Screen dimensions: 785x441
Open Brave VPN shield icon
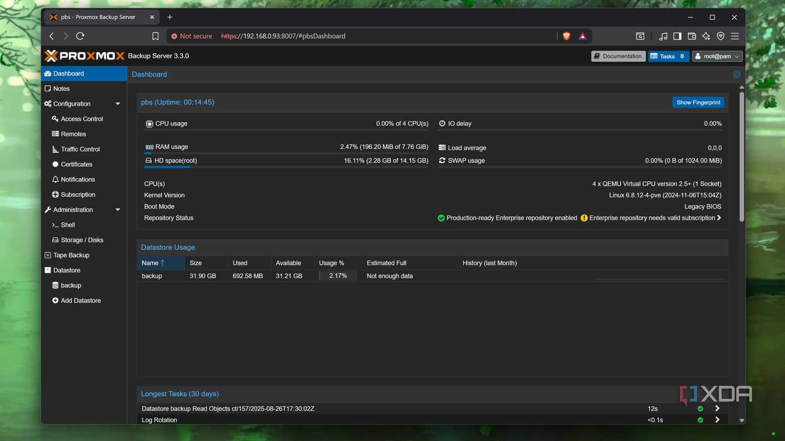721,36
